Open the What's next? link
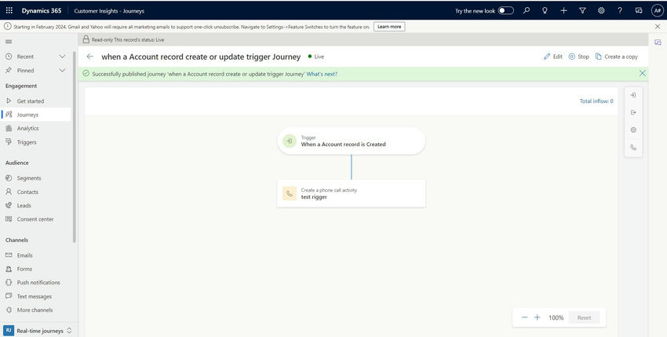This screenshot has width=667, height=337. tap(322, 74)
